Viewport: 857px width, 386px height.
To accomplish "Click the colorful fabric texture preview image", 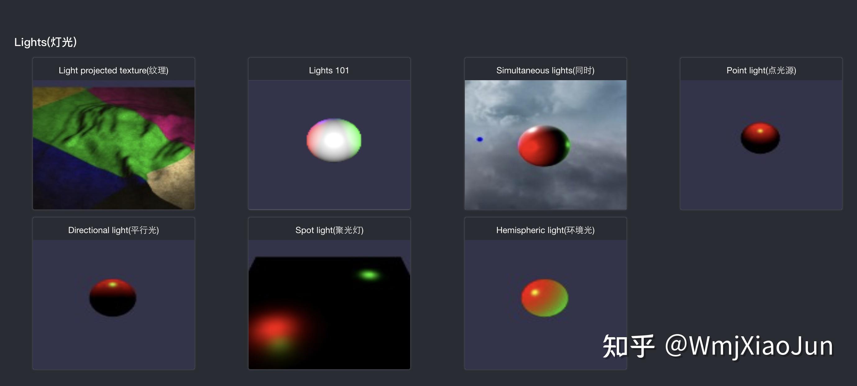I will tap(113, 145).
